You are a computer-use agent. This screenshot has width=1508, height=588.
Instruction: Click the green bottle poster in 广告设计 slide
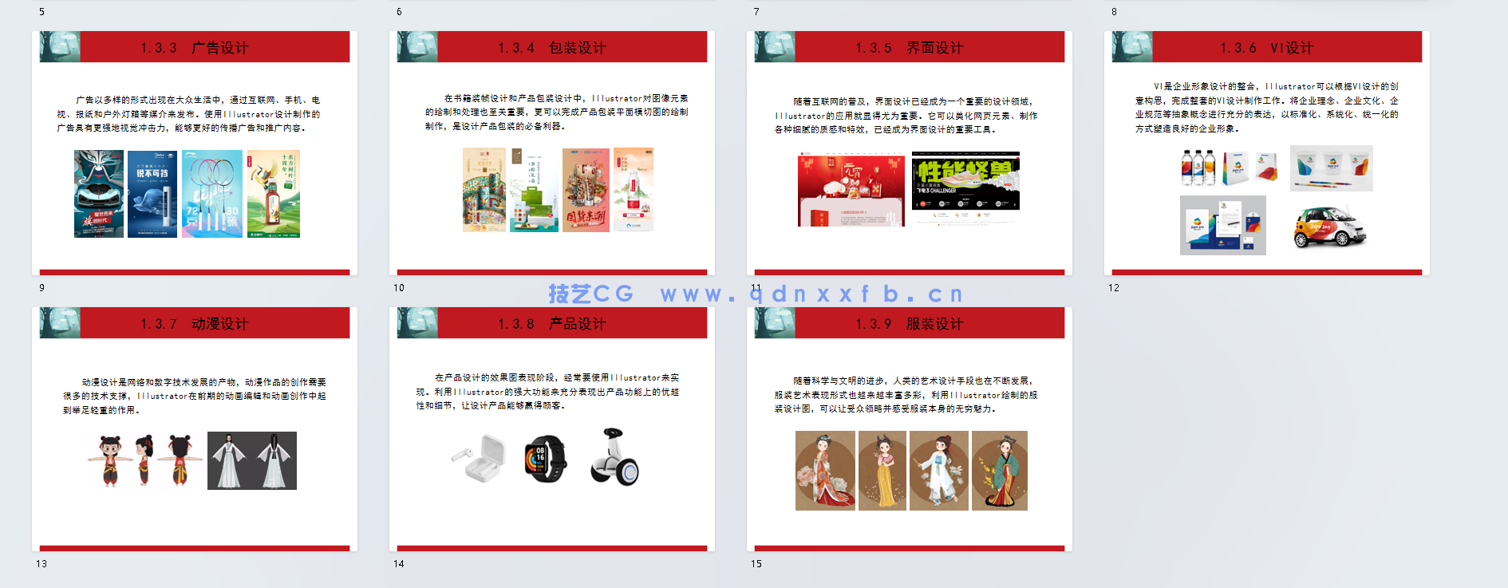(x=274, y=194)
